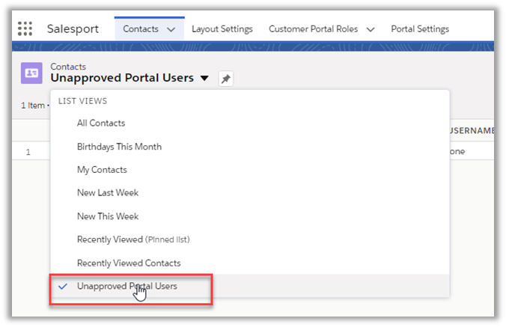Pick the New Last Week list view
The width and height of the screenshot is (506, 327).
(x=108, y=193)
